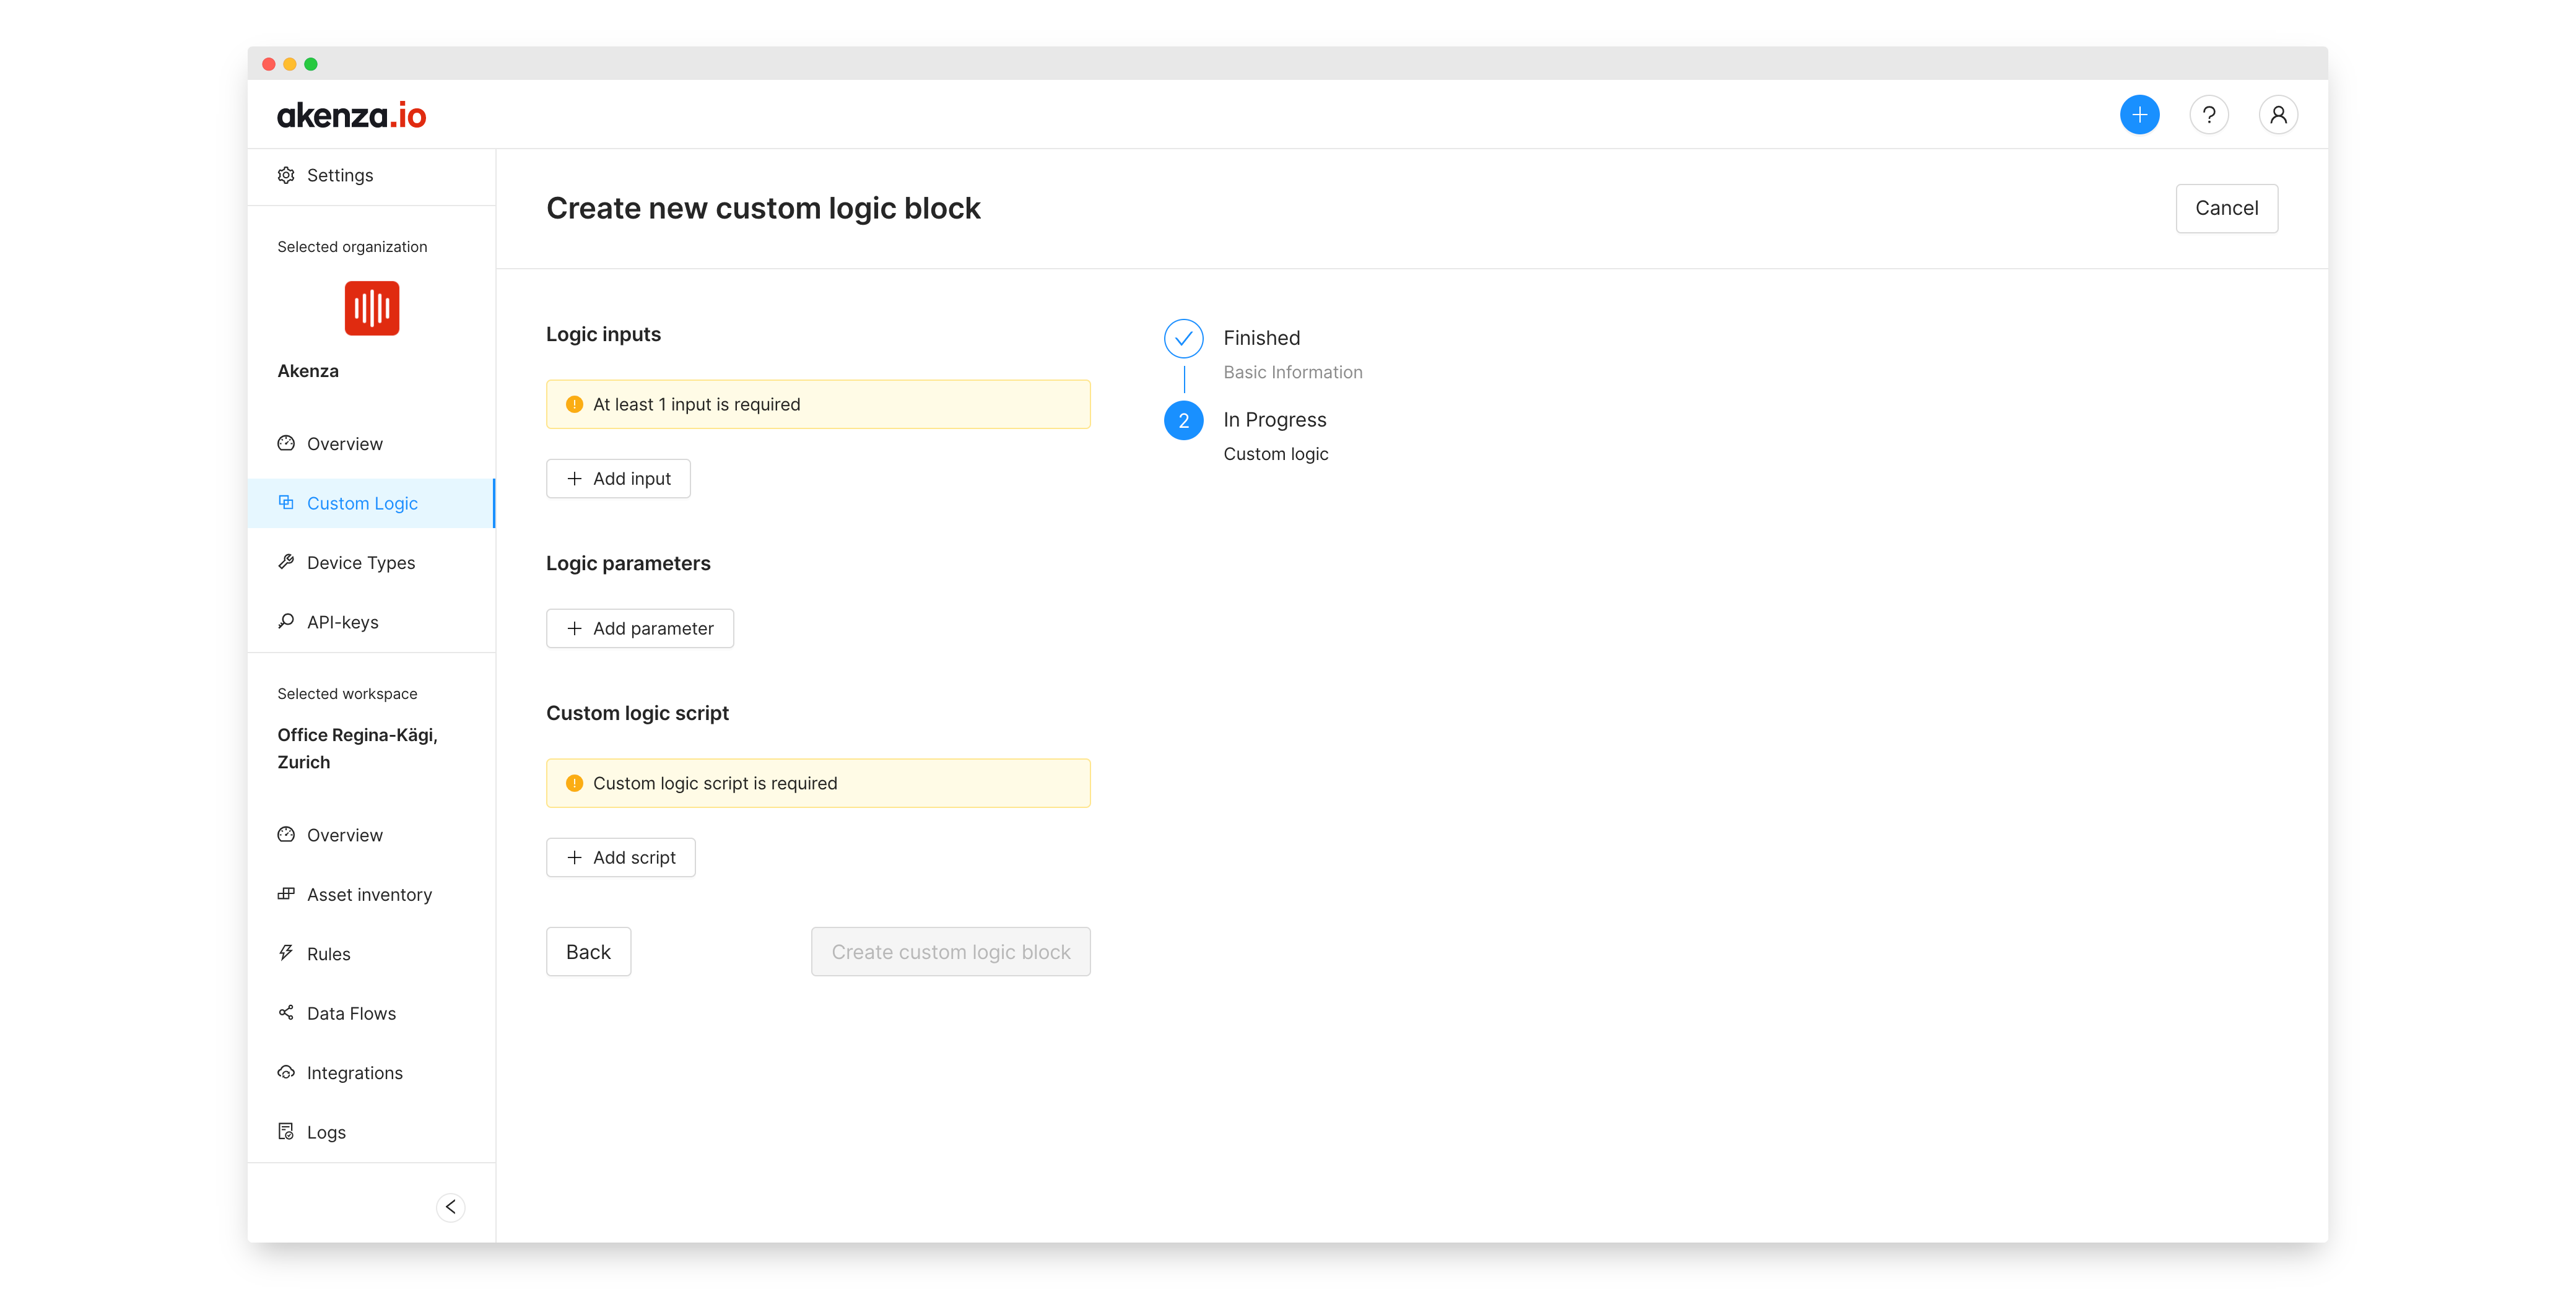Click the Add script button
The height and width of the screenshot is (1289, 2576).
click(620, 857)
